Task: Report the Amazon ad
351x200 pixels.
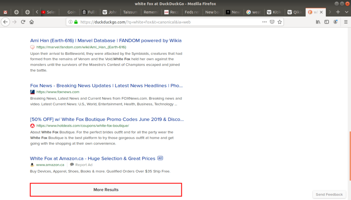Action: click(81, 165)
